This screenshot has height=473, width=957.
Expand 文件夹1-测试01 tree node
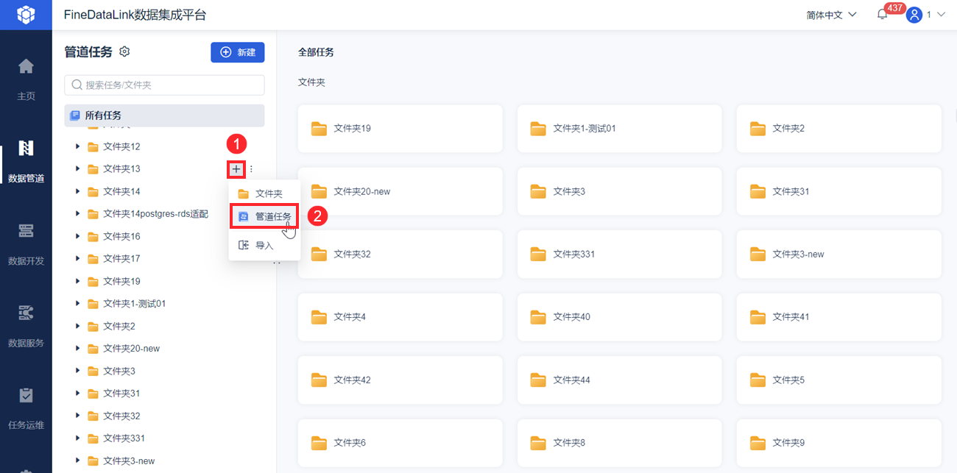click(77, 303)
